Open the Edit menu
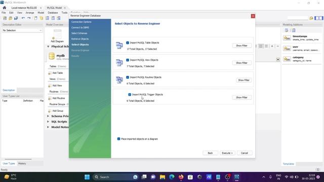 [11, 13]
